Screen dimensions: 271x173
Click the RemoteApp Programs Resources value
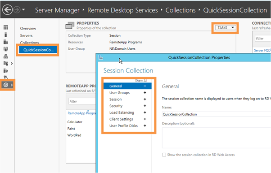pos(126,42)
